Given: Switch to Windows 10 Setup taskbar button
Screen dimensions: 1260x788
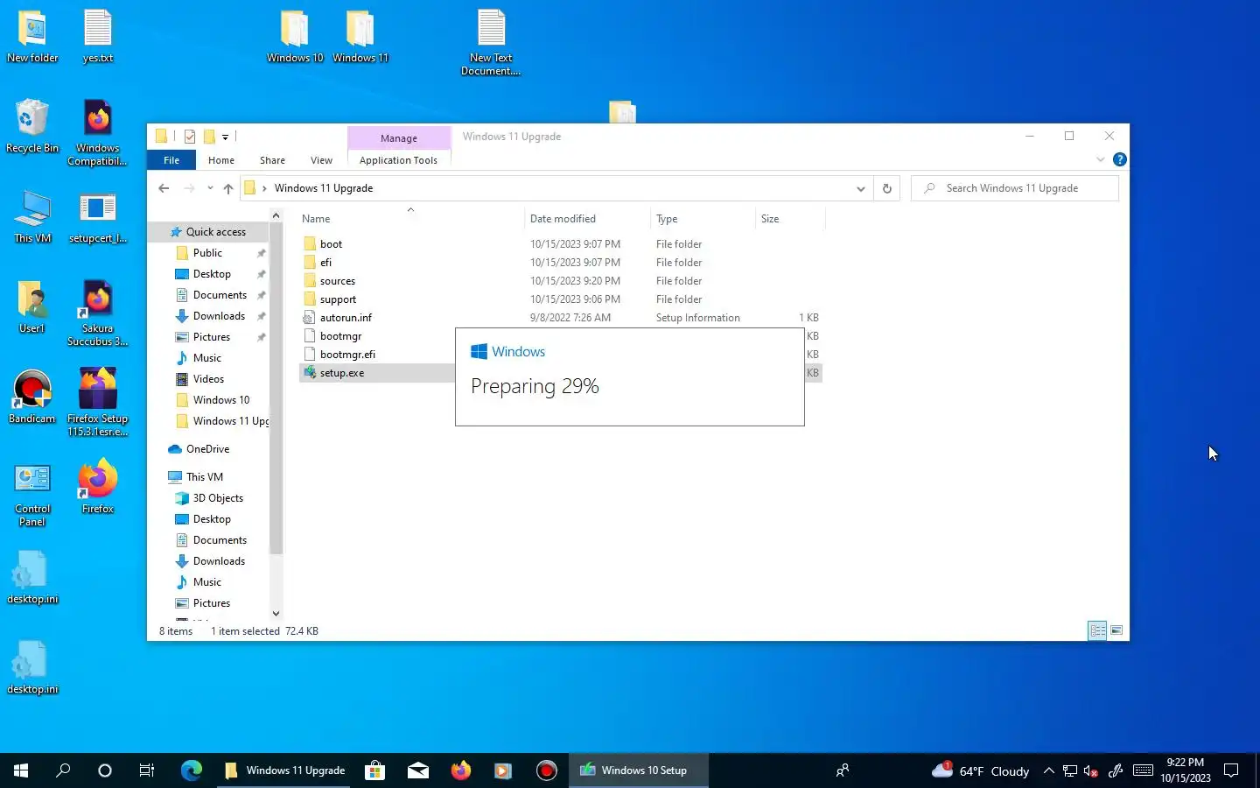Looking at the screenshot, I should coord(640,770).
